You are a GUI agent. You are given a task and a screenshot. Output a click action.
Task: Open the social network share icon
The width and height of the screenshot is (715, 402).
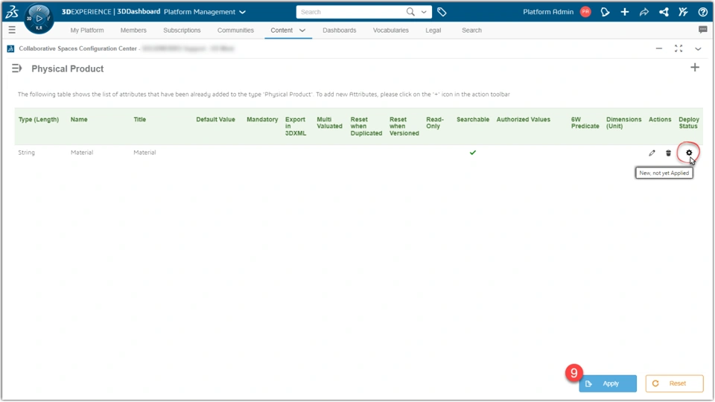tap(664, 12)
